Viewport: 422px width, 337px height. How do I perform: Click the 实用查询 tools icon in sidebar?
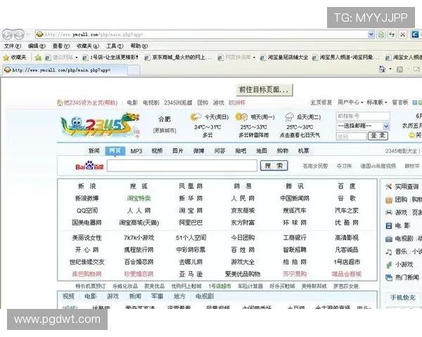click(x=389, y=187)
